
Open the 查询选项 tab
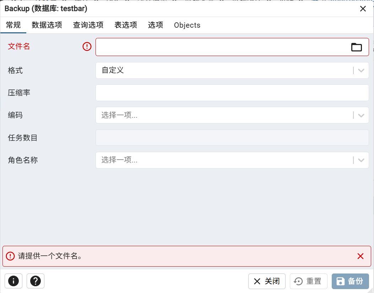click(x=88, y=25)
